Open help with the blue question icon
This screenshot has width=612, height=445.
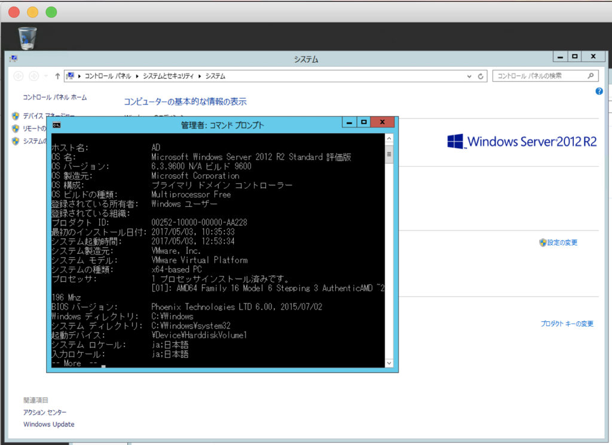(599, 91)
